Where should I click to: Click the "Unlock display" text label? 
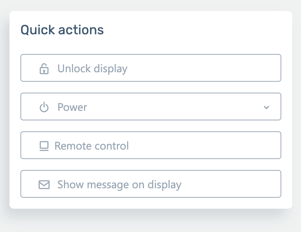[92, 69]
